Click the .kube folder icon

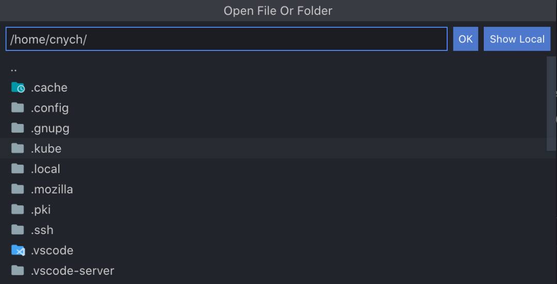(18, 148)
